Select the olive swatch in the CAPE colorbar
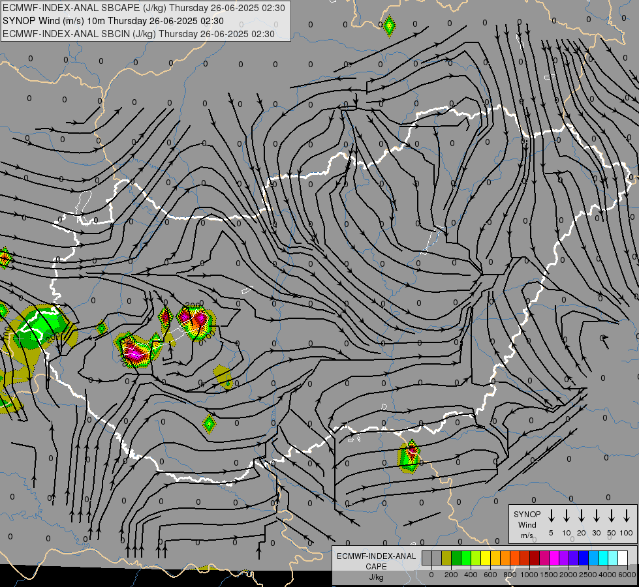The width and height of the screenshot is (639, 587). tap(446, 558)
